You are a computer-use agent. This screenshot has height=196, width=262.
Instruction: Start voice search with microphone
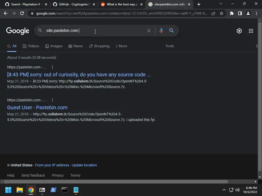(161, 31)
